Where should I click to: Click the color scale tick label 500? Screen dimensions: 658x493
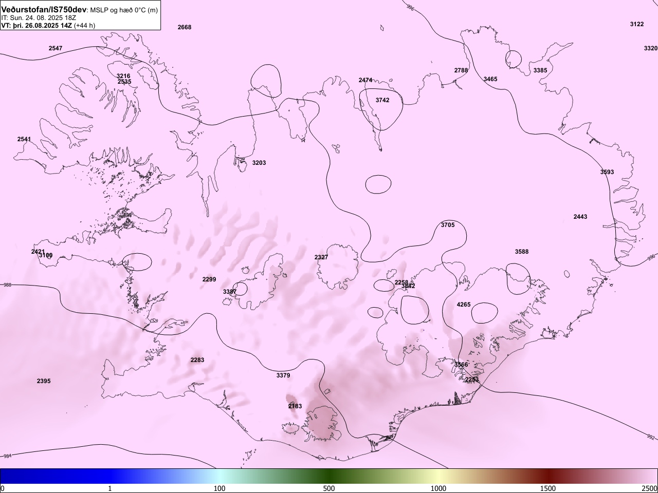pos(329,488)
